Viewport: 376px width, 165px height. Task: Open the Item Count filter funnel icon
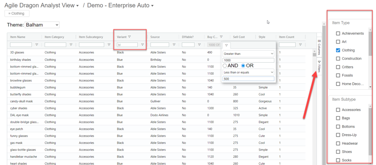[x=300, y=45]
